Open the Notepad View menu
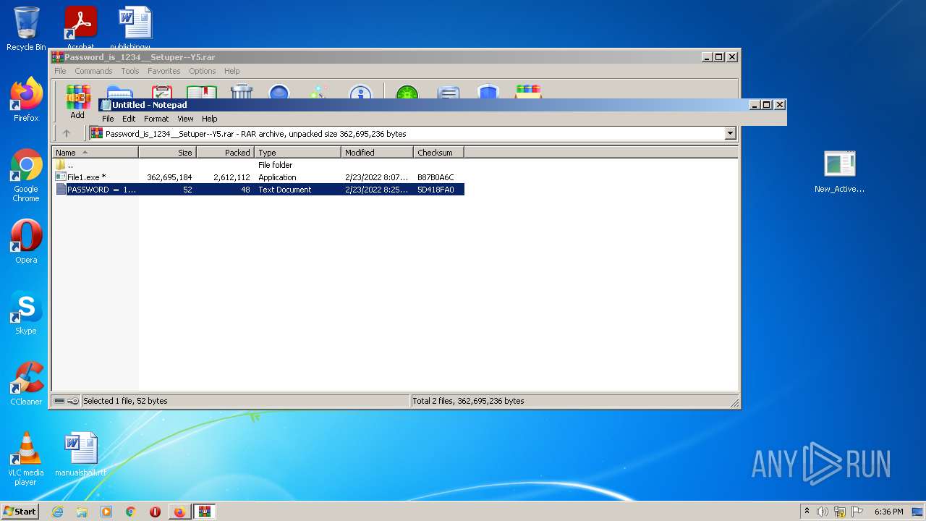This screenshot has width=926, height=521. point(185,119)
